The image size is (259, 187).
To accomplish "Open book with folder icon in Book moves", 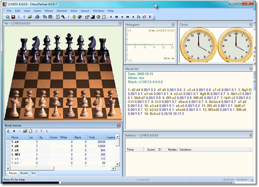I will coord(25,131).
